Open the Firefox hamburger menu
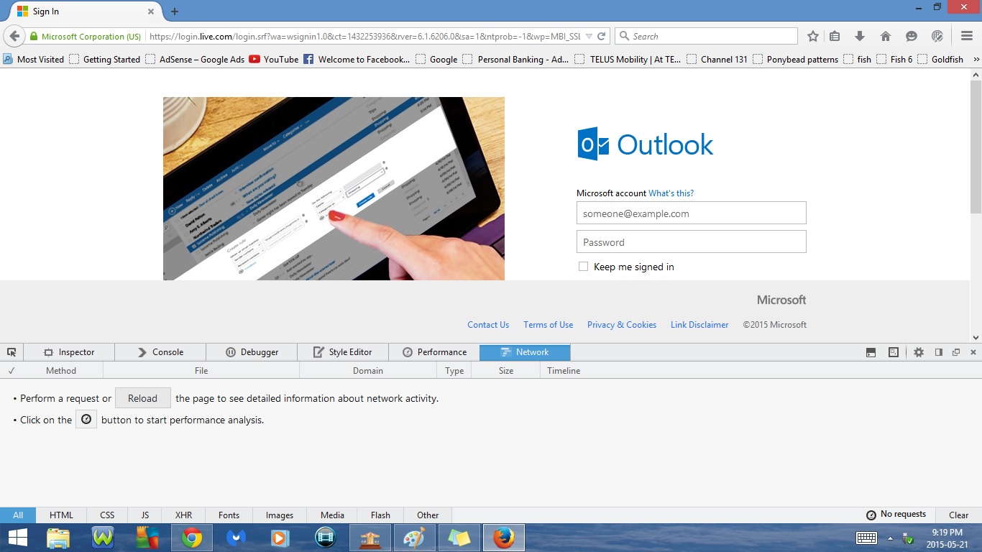The height and width of the screenshot is (552, 982). tap(967, 36)
